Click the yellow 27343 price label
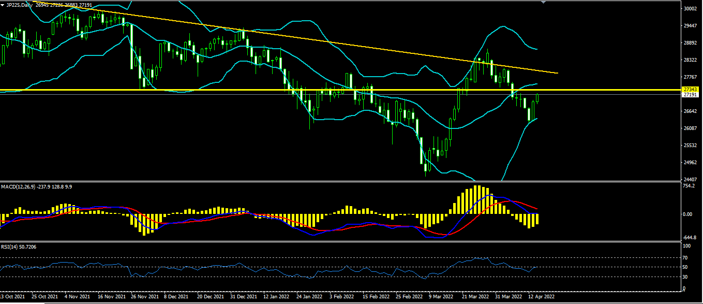This screenshot has height=304, width=703. pos(691,90)
